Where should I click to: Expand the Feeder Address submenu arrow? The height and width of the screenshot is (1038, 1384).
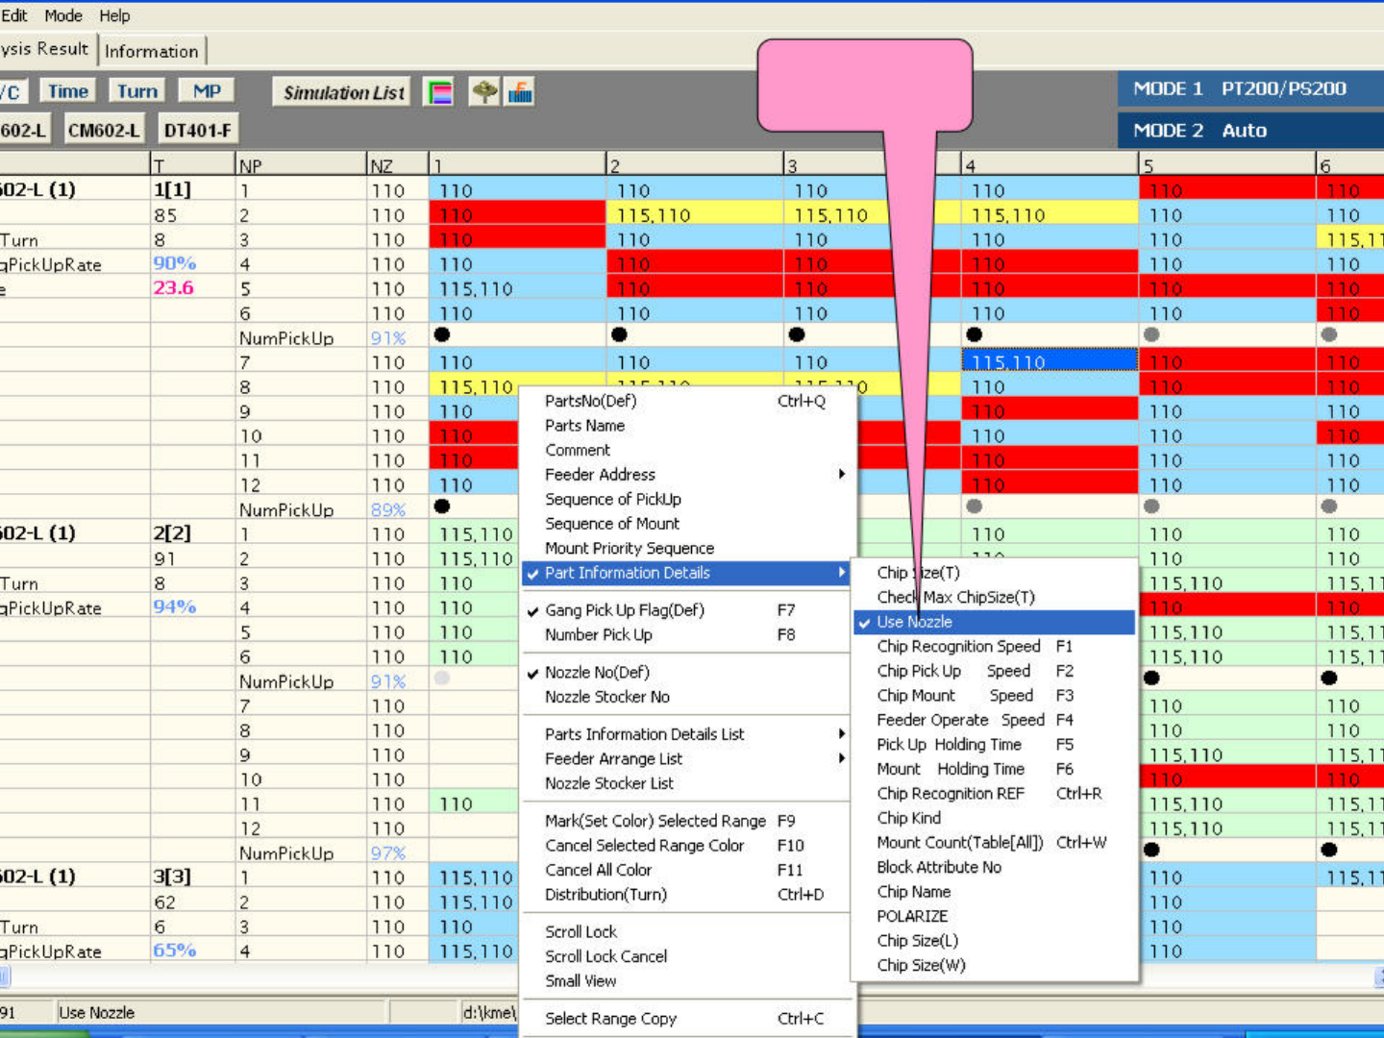[841, 474]
